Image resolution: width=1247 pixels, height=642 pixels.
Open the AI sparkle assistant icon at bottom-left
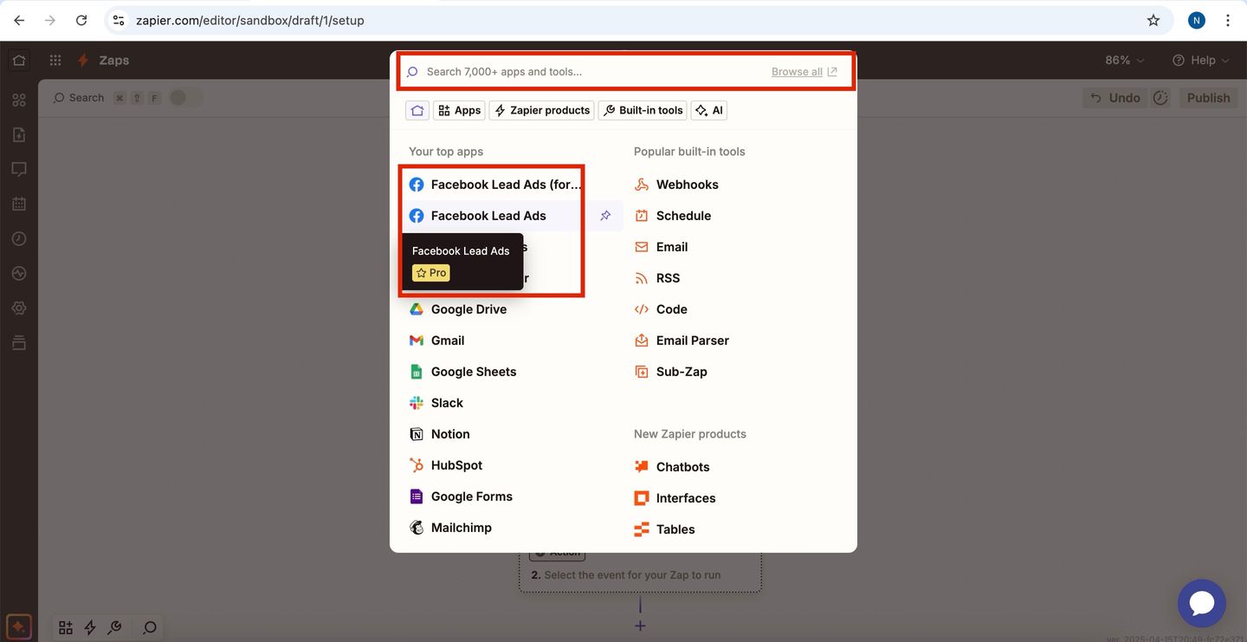[x=19, y=626]
